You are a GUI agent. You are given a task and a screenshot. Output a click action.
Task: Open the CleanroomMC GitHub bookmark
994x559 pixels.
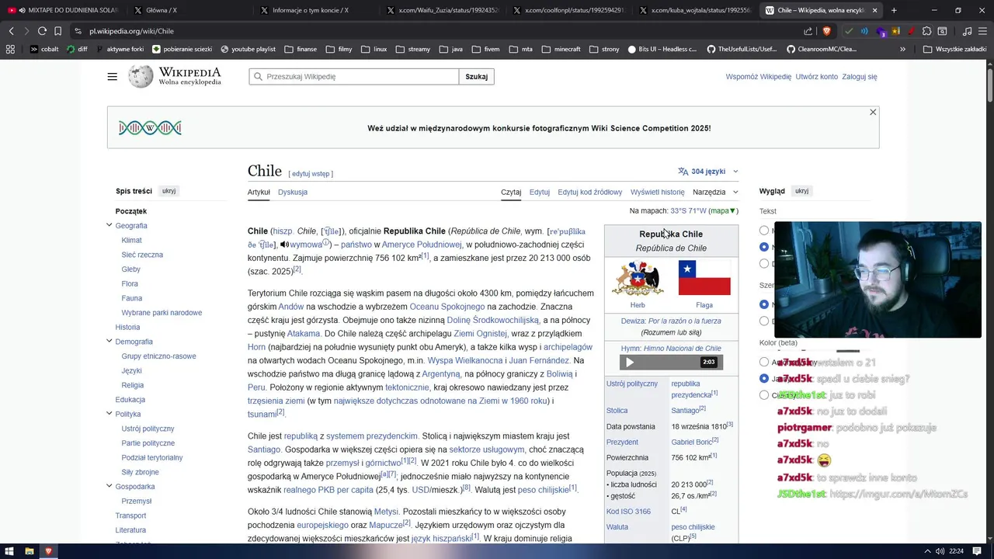tap(822, 49)
